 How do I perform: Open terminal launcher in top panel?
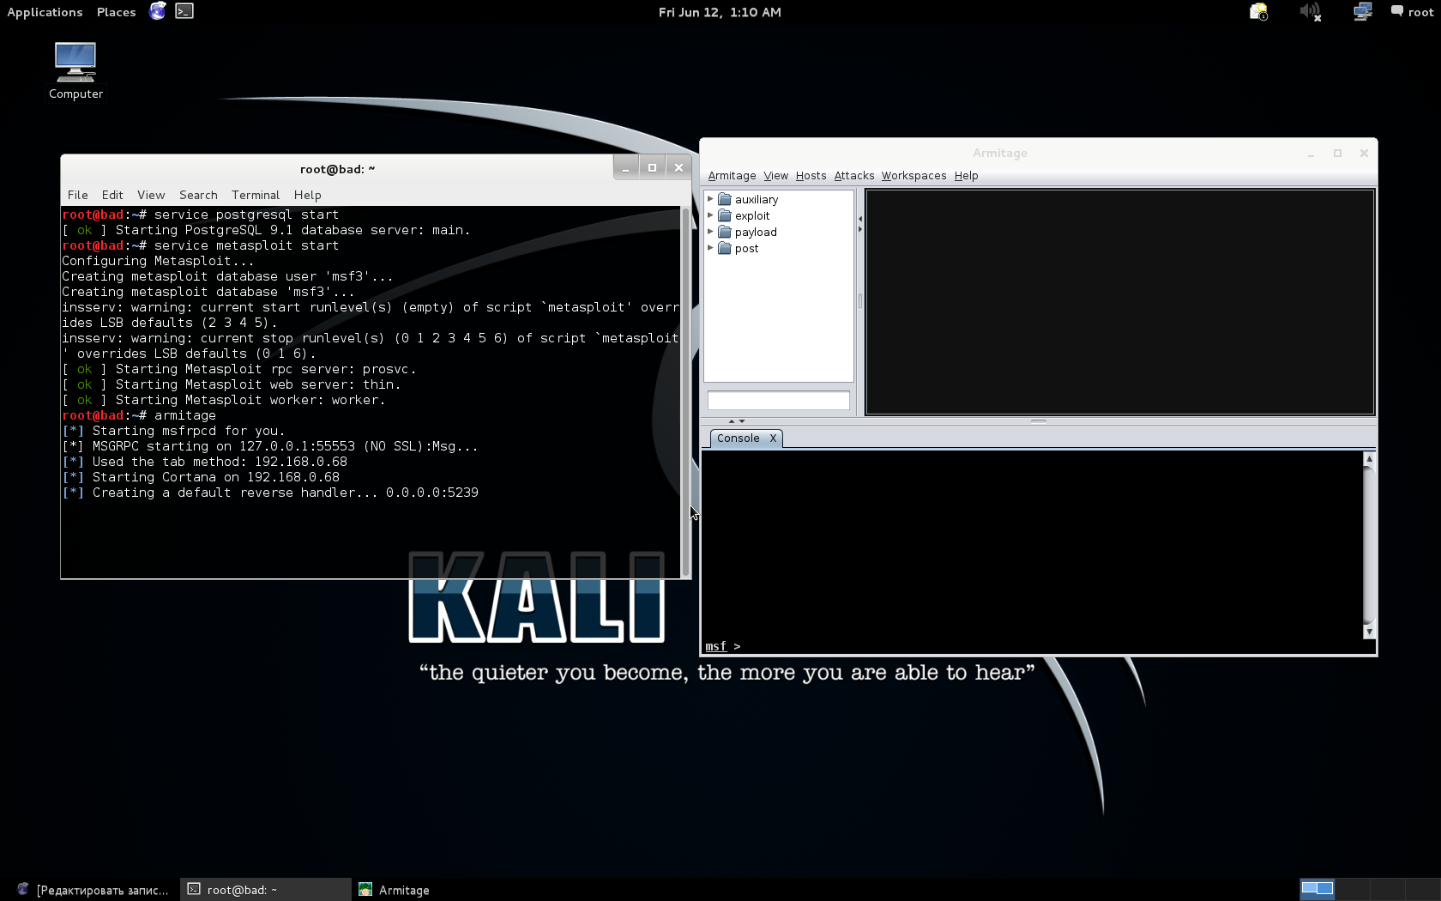tap(184, 11)
